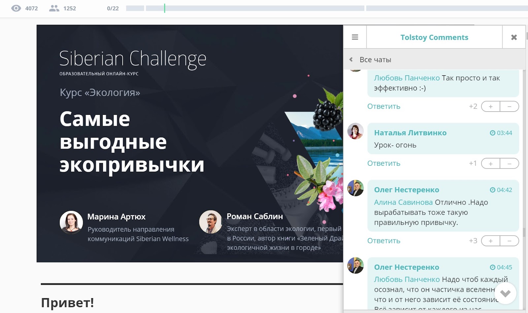528x313 pixels.
Task: Jump to timestamp 03:44
Action: (504, 133)
